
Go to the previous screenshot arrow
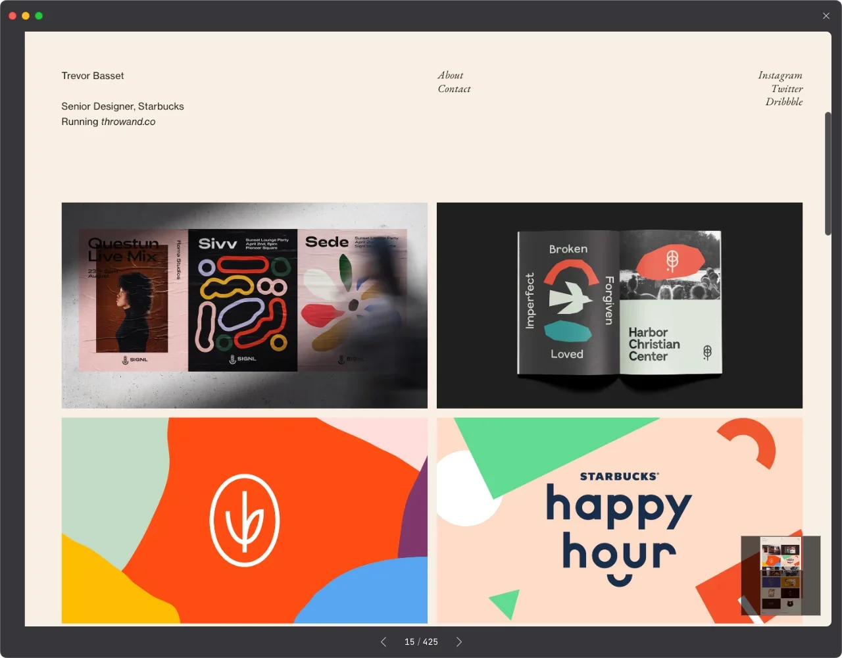[384, 642]
